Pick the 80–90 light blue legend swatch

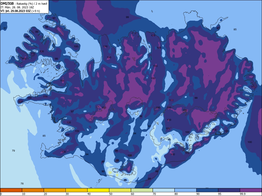tap(185, 190)
